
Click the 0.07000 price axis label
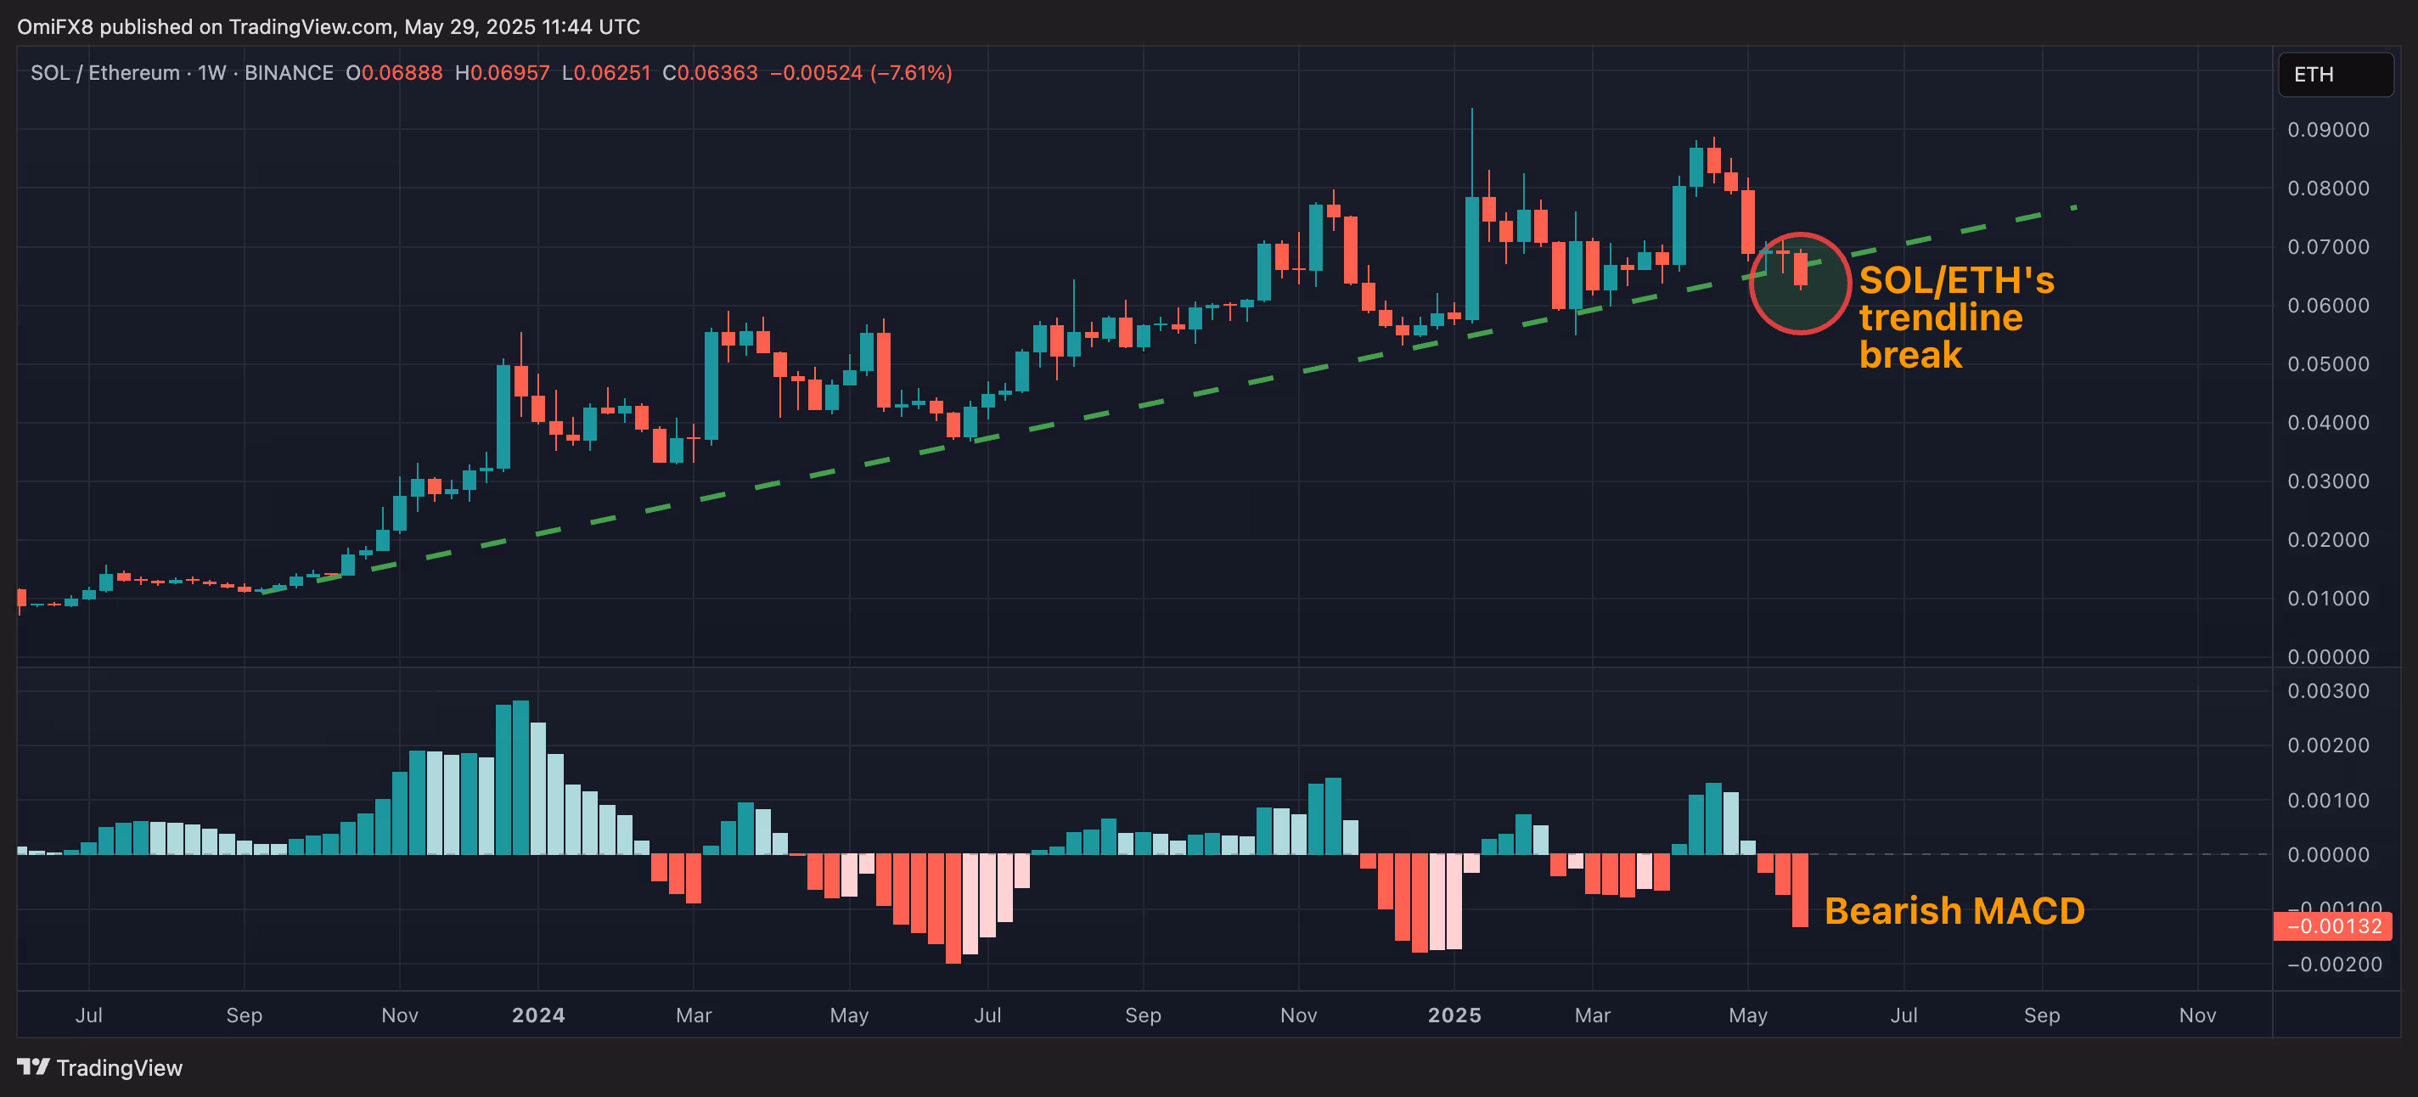coord(2328,247)
